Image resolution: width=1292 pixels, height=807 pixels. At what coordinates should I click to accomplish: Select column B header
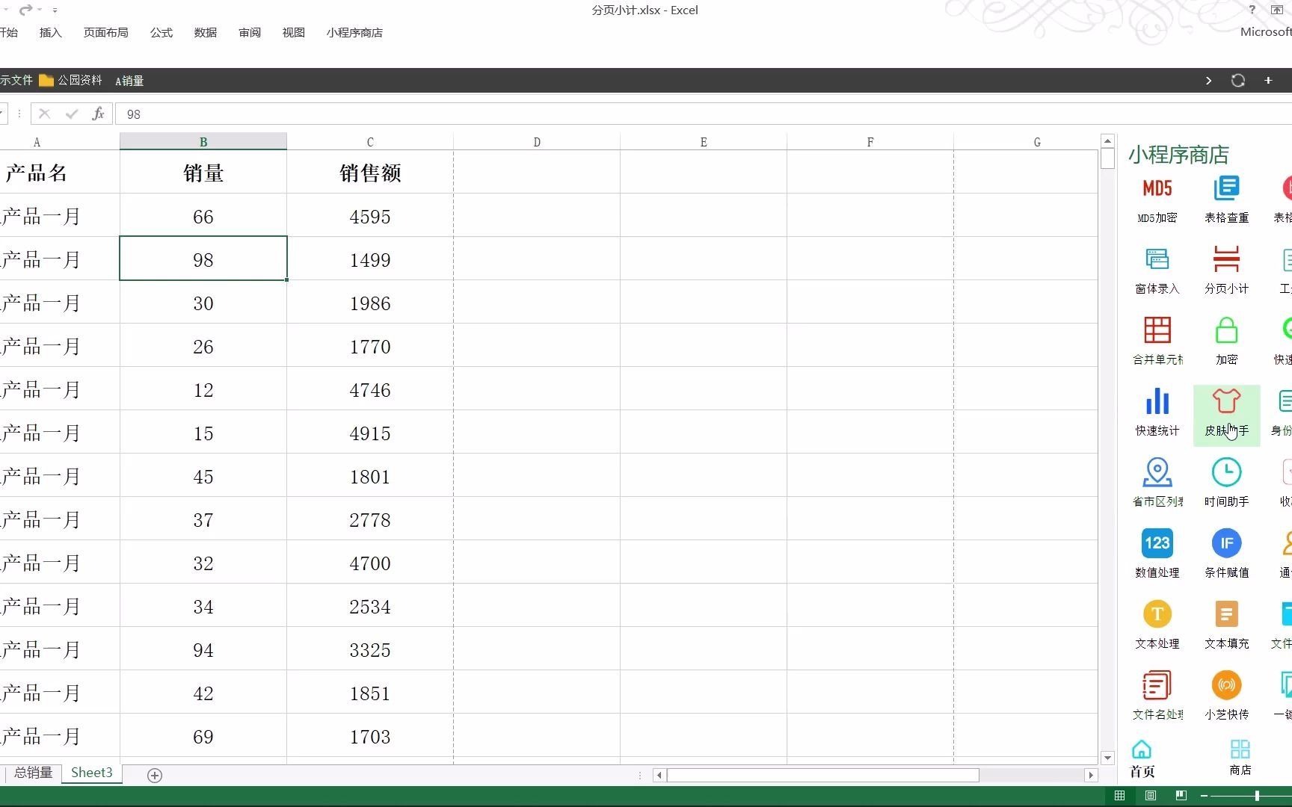coord(203,141)
